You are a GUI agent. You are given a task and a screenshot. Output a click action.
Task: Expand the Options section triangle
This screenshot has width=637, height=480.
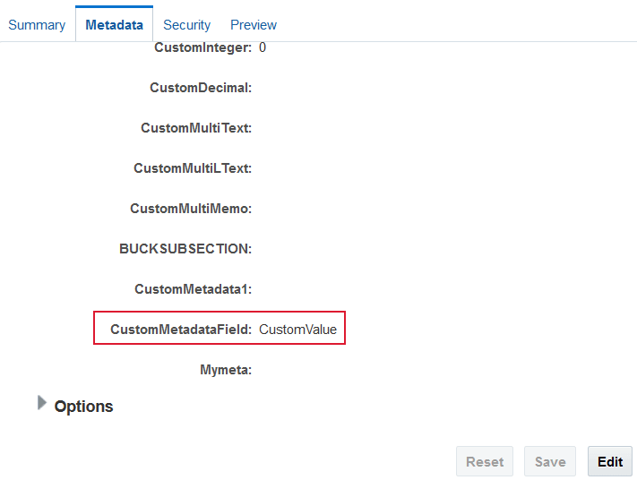pyautogui.click(x=42, y=404)
